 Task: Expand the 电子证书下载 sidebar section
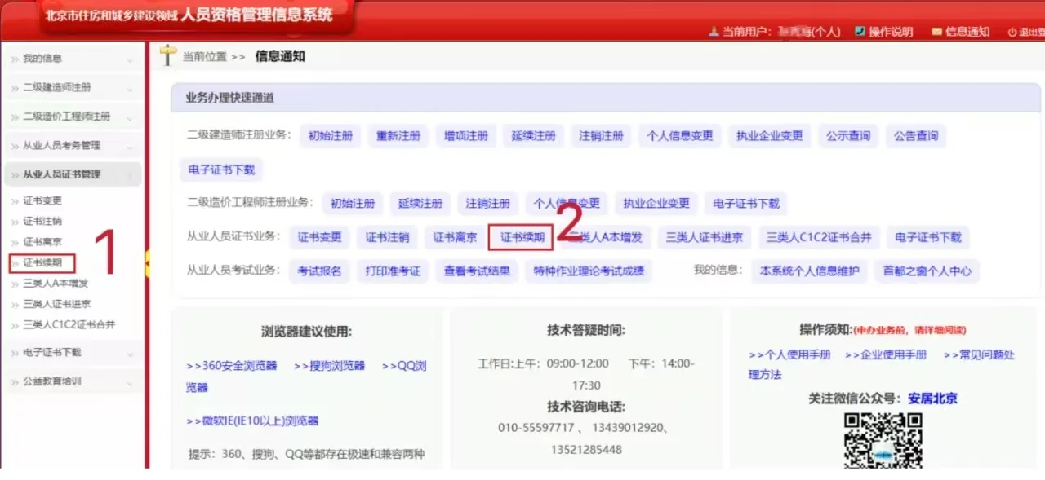tap(51, 354)
